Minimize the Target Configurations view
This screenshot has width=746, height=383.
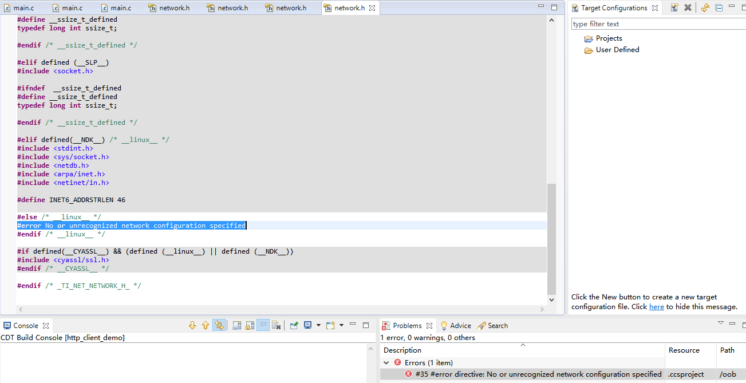coord(733,7)
